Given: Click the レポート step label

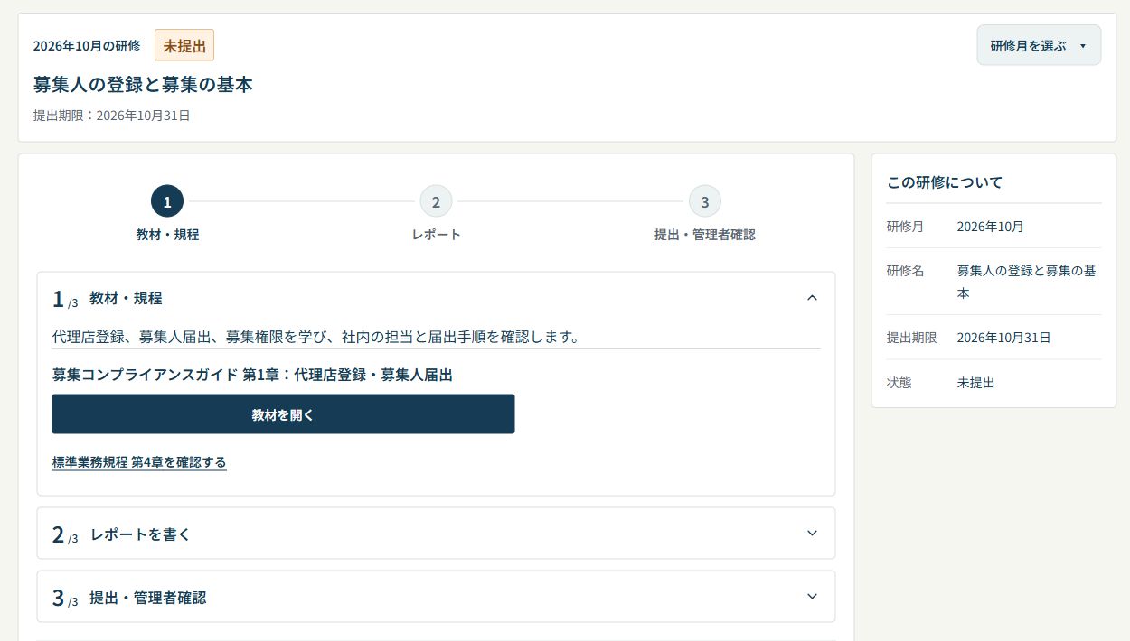Looking at the screenshot, I should [436, 235].
